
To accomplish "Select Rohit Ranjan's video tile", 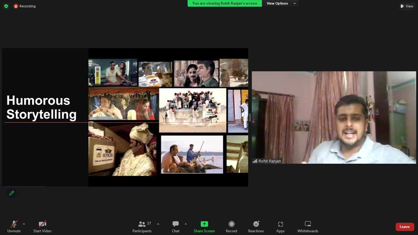I will pos(334,117).
